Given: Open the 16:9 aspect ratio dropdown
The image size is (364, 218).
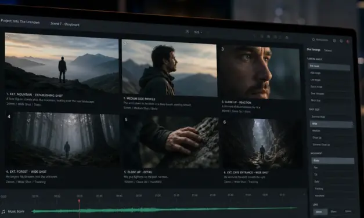Looking at the screenshot, I should pyautogui.click(x=198, y=32).
